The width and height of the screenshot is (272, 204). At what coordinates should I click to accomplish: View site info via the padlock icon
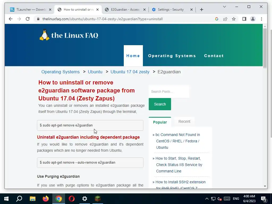click(38, 19)
